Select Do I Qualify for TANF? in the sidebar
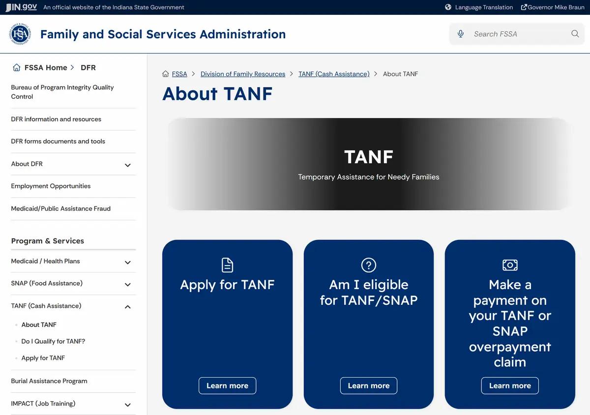This screenshot has width=590, height=415. coord(53,341)
